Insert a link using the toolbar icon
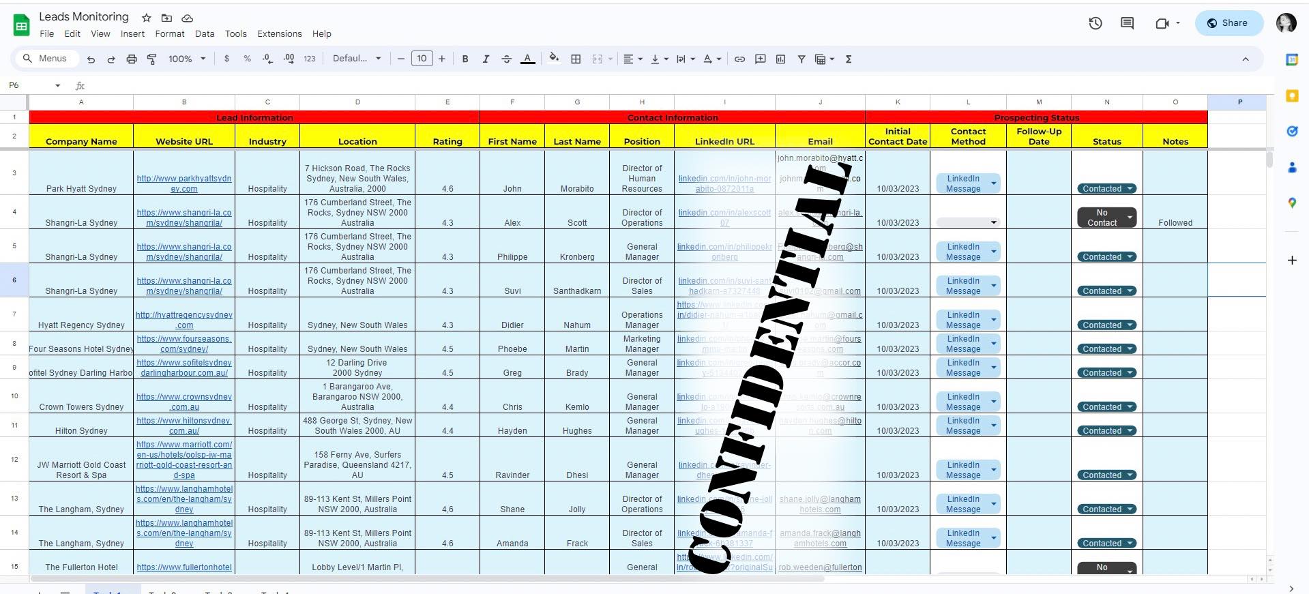 pos(739,59)
